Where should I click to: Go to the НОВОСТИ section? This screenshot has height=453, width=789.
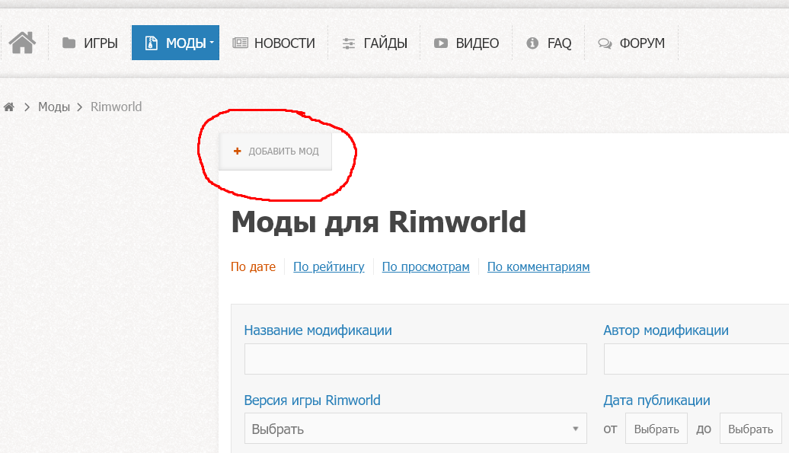(273, 43)
